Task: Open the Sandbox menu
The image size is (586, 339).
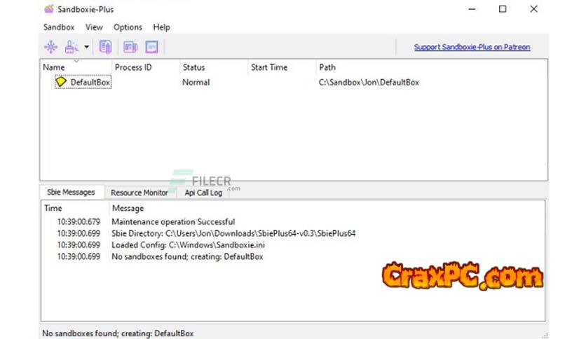Action: pyautogui.click(x=59, y=27)
